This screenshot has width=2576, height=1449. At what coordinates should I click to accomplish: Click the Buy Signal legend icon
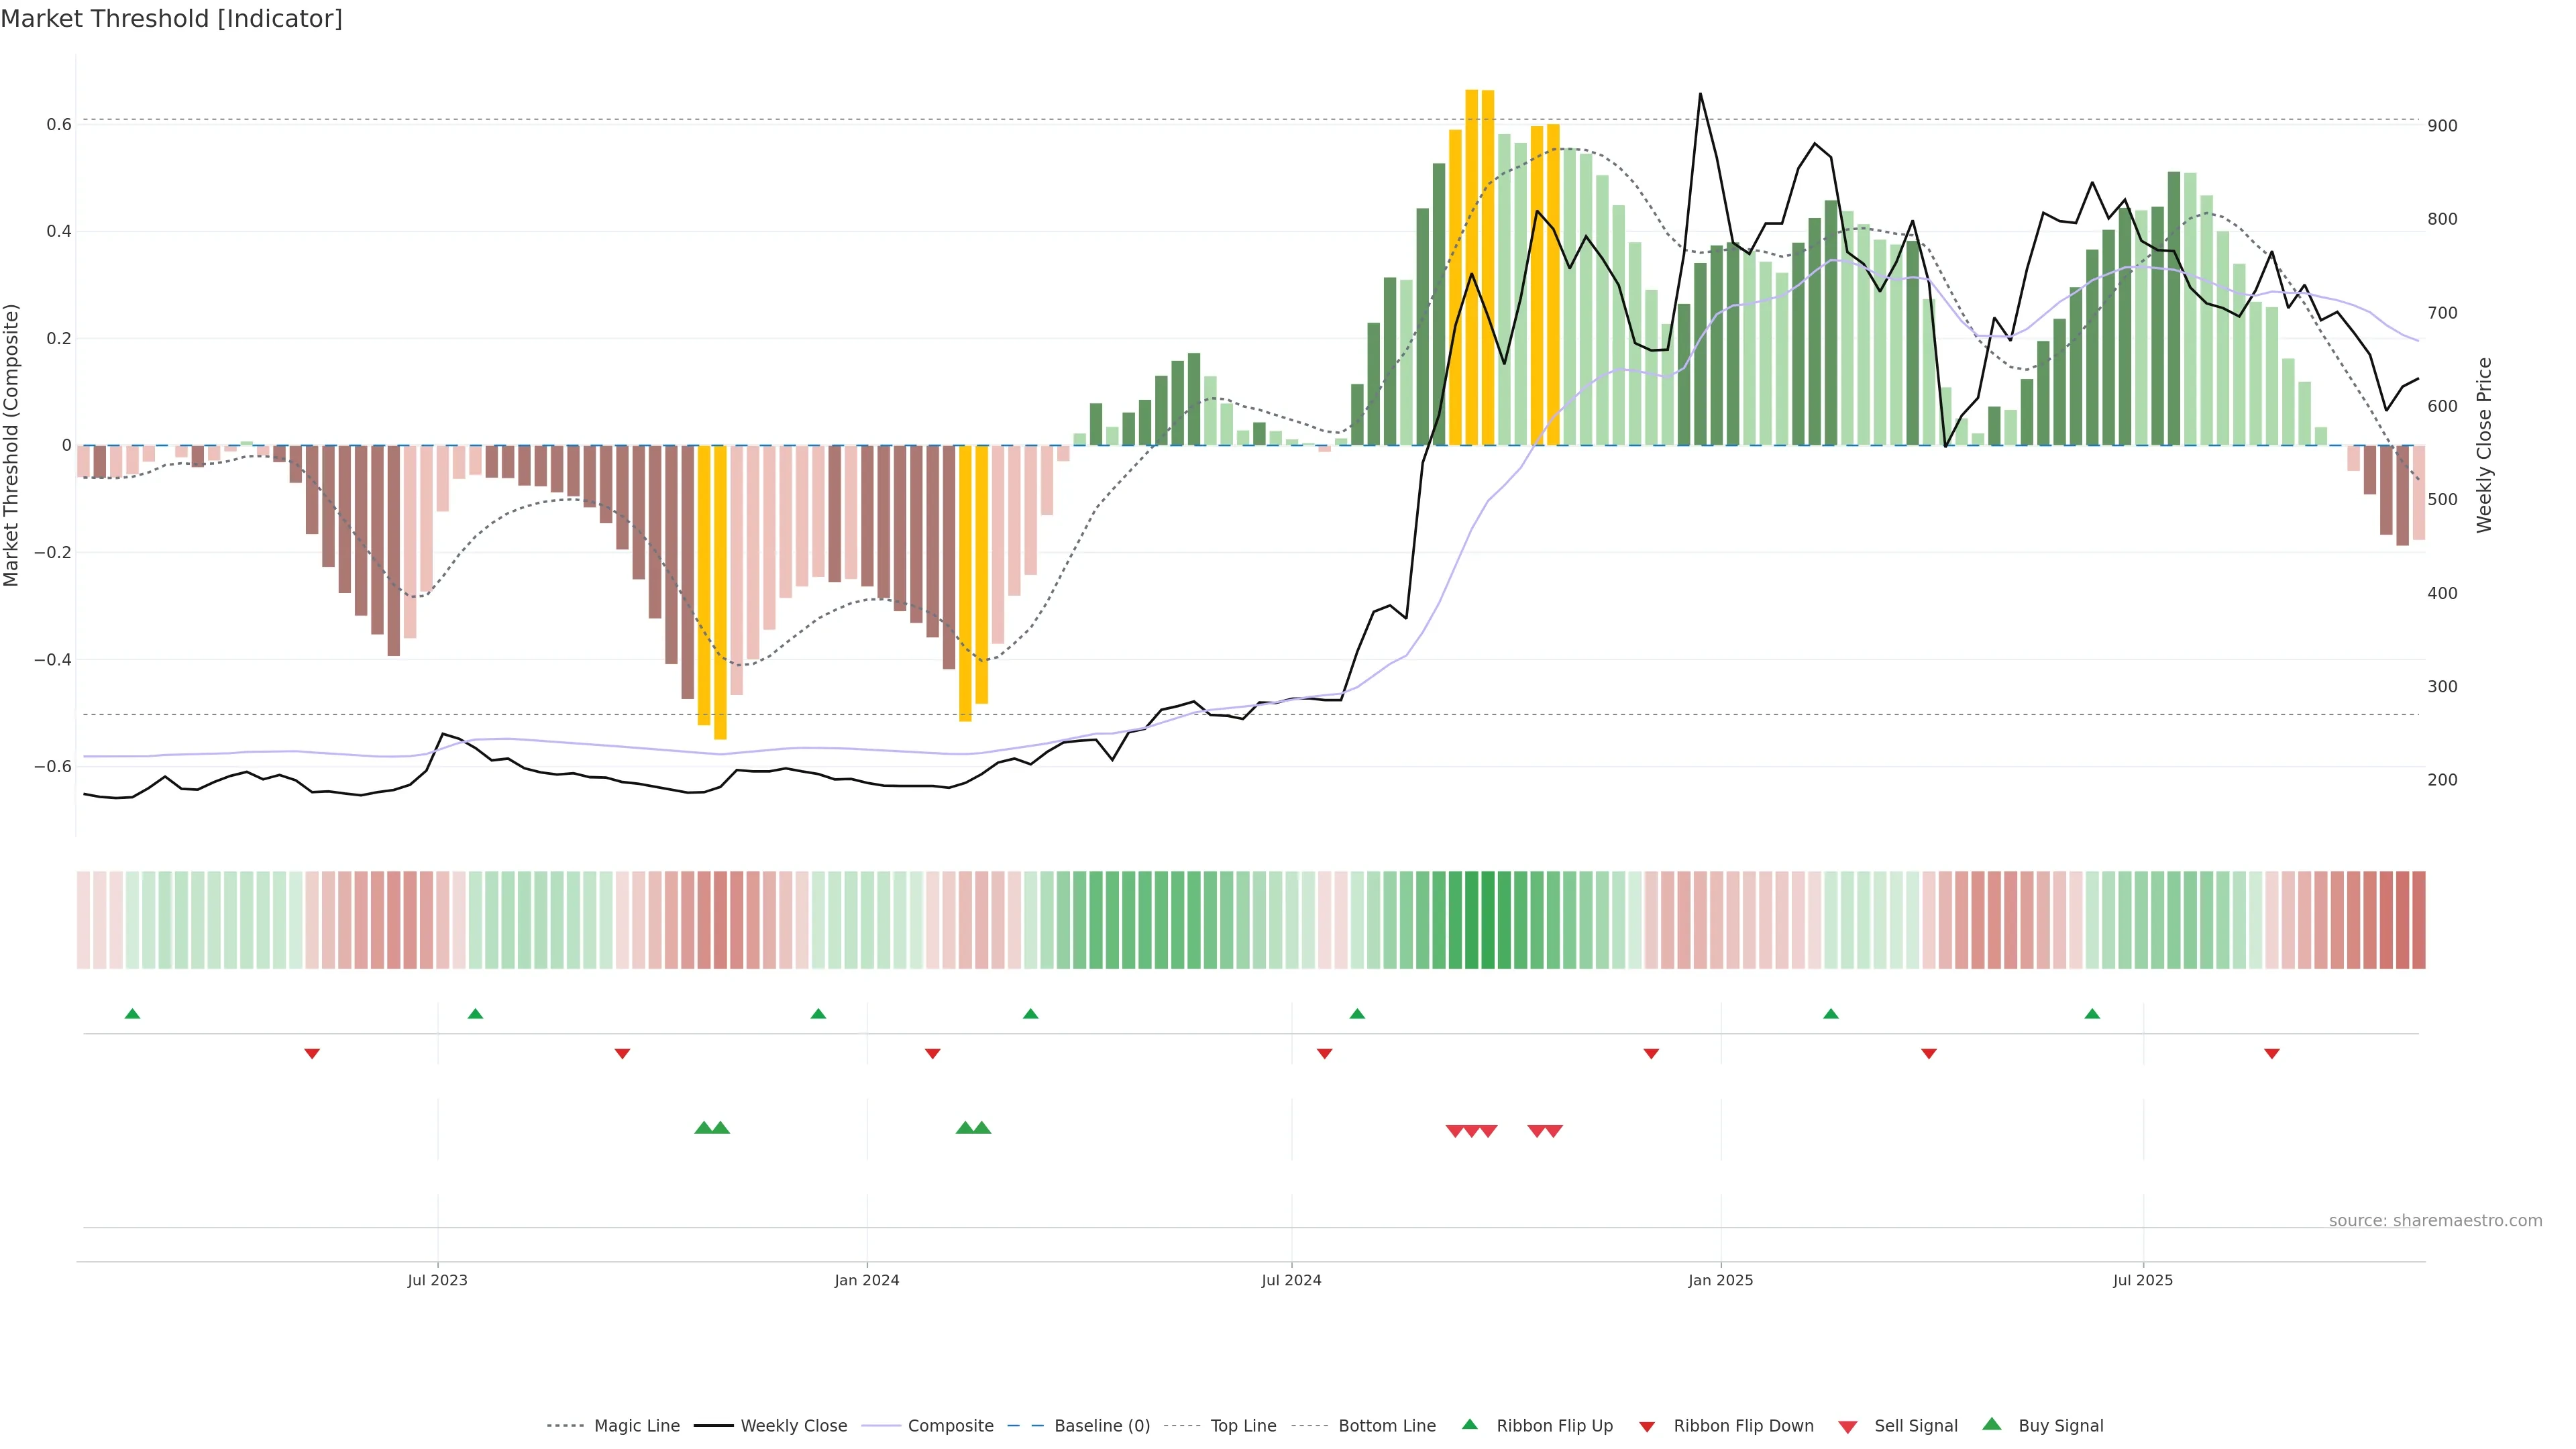click(x=1991, y=1425)
